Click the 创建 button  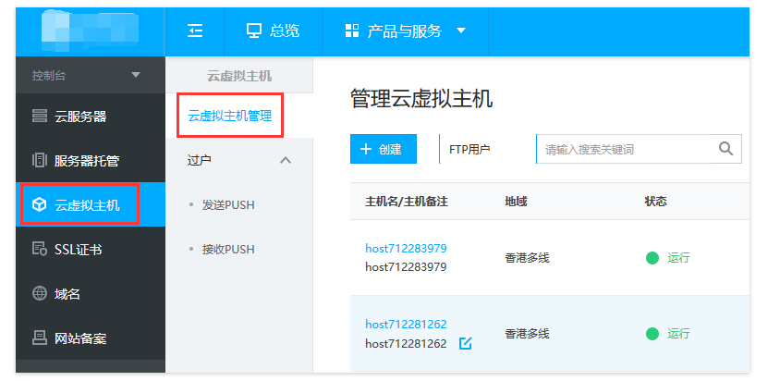point(383,149)
